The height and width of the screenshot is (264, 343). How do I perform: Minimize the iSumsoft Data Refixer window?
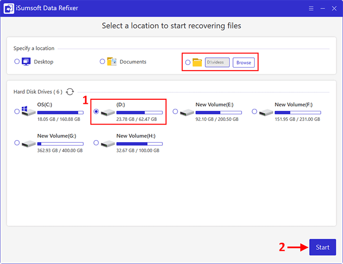323,9
